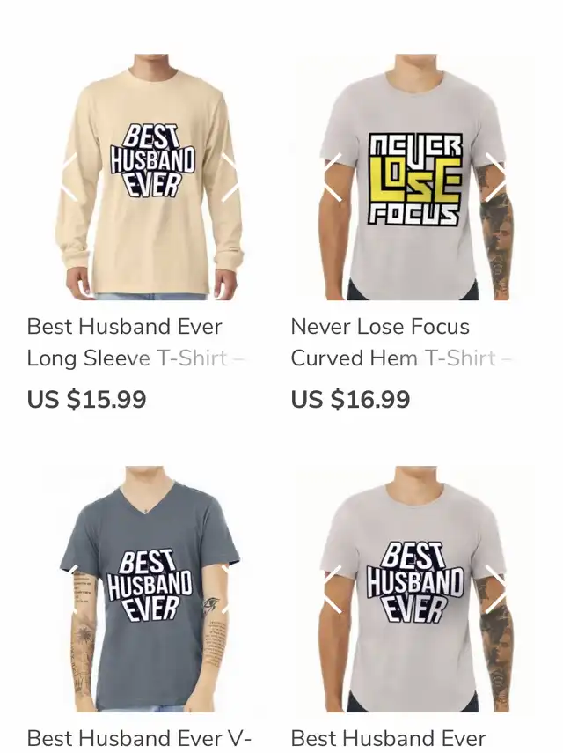This screenshot has width=563, height=753.
Task: Click Best Husband Ever print on blue V-neck
Action: (x=150, y=586)
